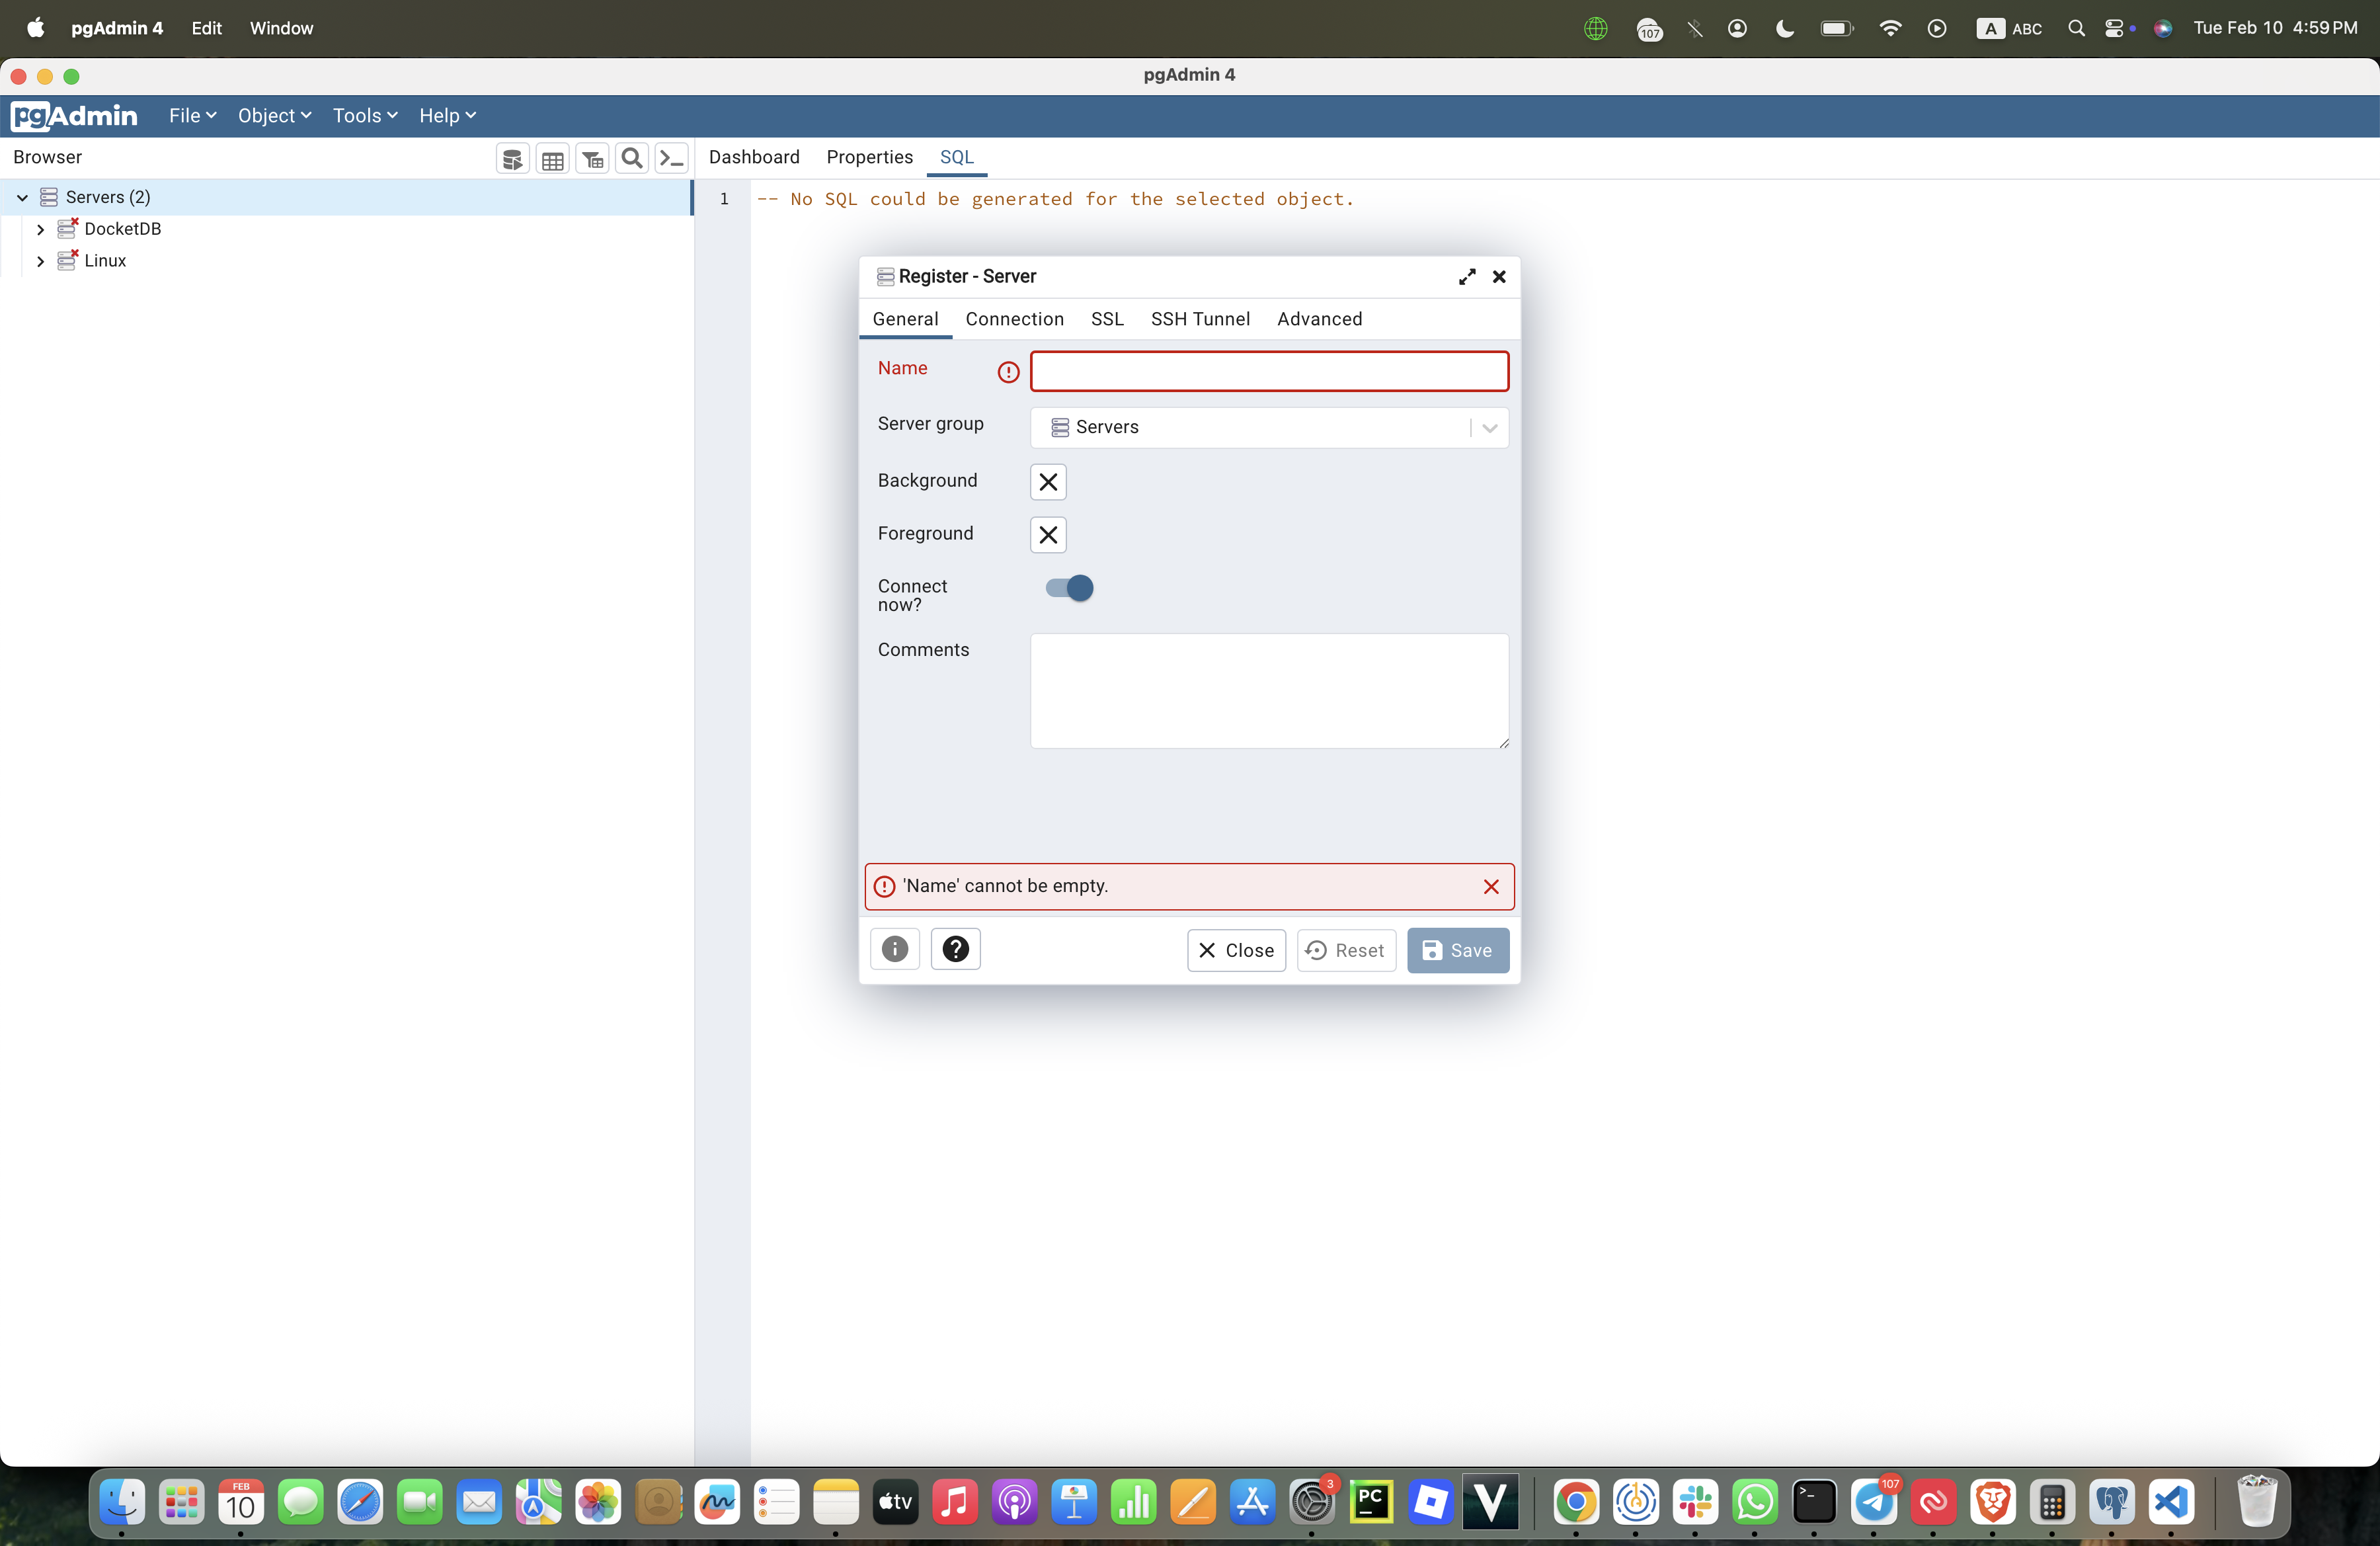Toggle the Connect now switch
This screenshot has width=2380, height=1546.
tap(1069, 588)
